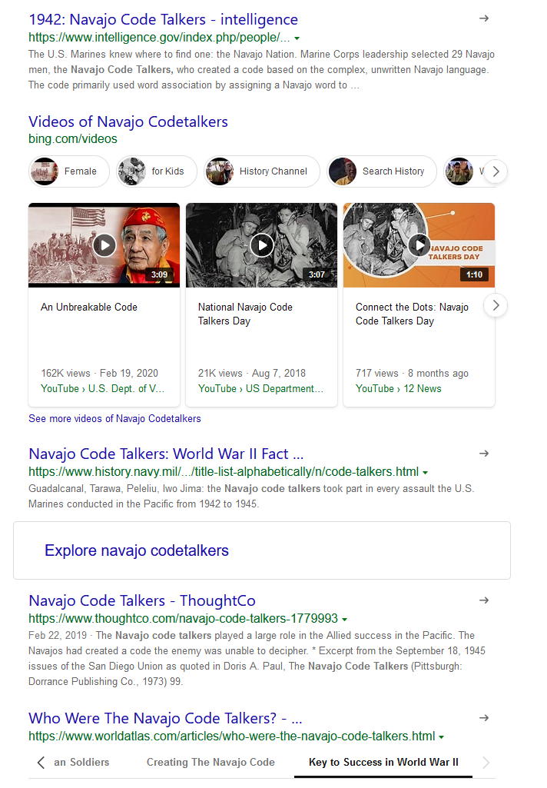The height and width of the screenshot is (788, 547).
Task: Click the www.thoughtco.com URL text
Action: (184, 619)
